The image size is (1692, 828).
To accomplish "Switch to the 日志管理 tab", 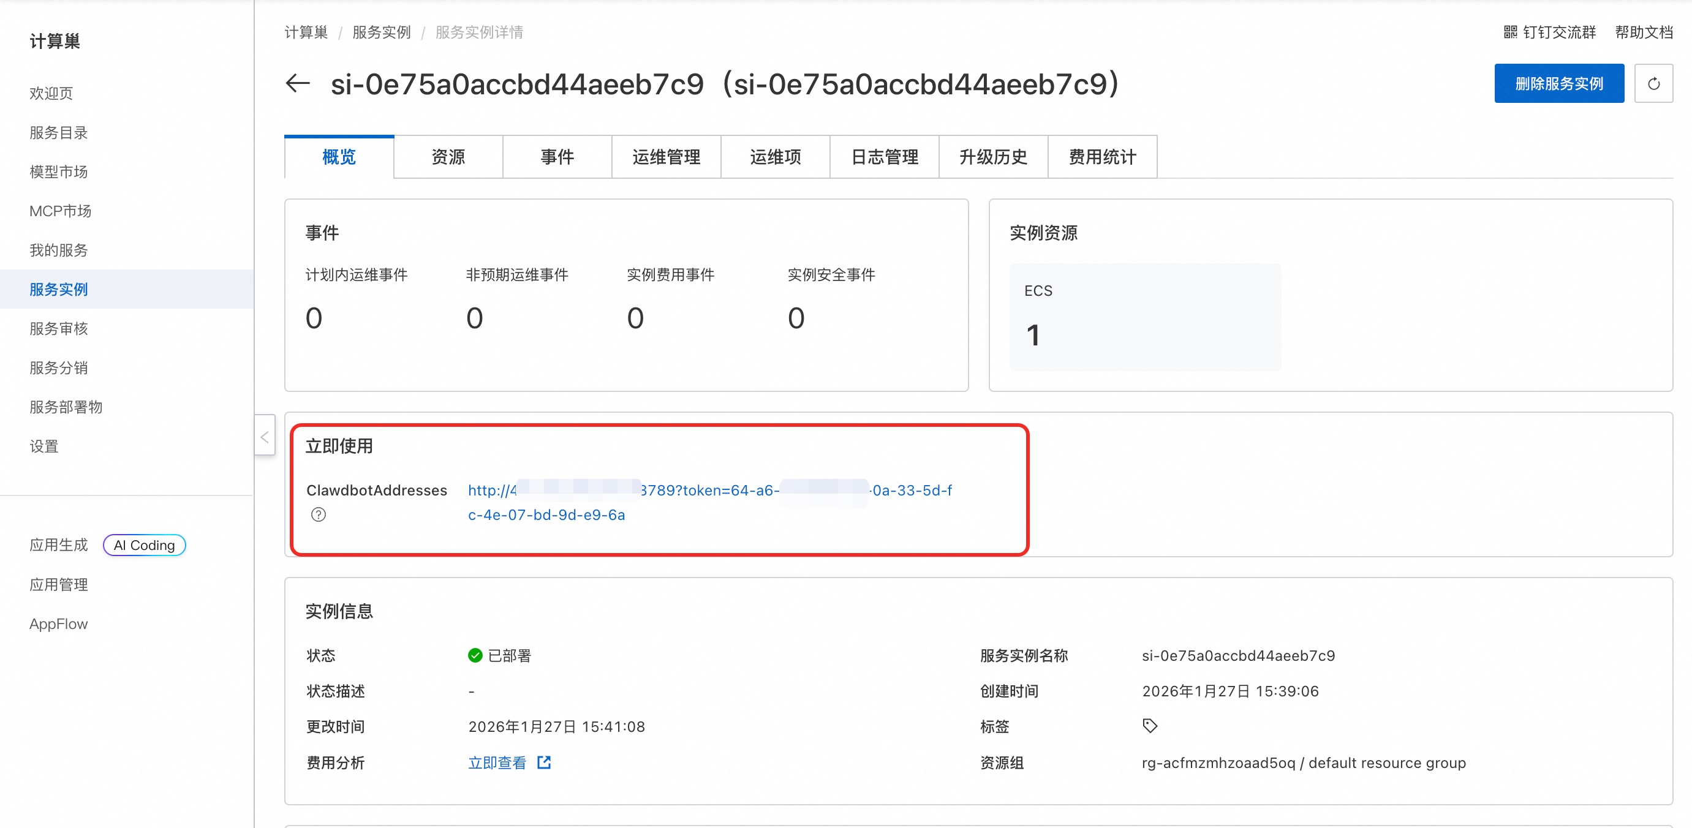I will click(884, 157).
